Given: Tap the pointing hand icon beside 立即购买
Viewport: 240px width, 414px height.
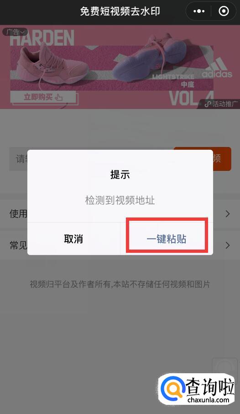Looking at the screenshot, I should 59,97.
